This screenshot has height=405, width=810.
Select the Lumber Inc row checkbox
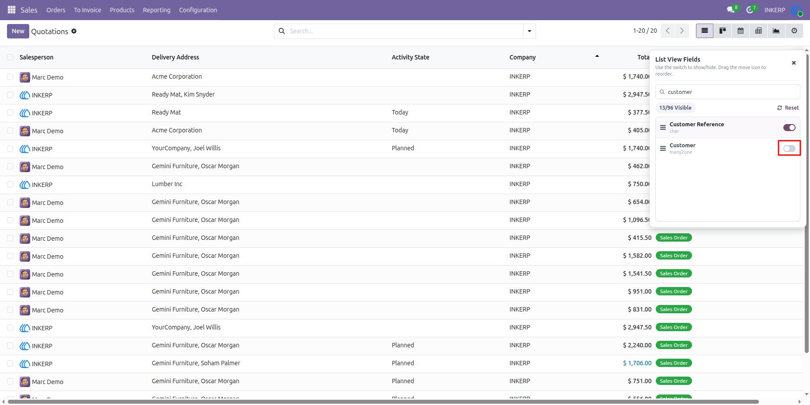click(x=10, y=184)
